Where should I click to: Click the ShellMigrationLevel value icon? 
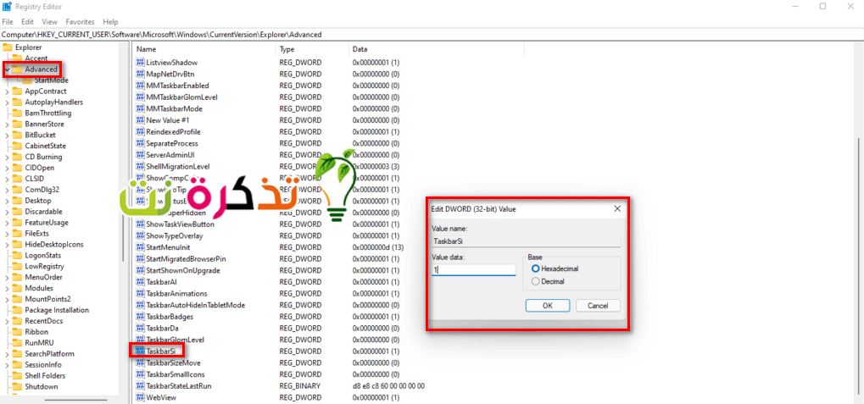tap(140, 166)
